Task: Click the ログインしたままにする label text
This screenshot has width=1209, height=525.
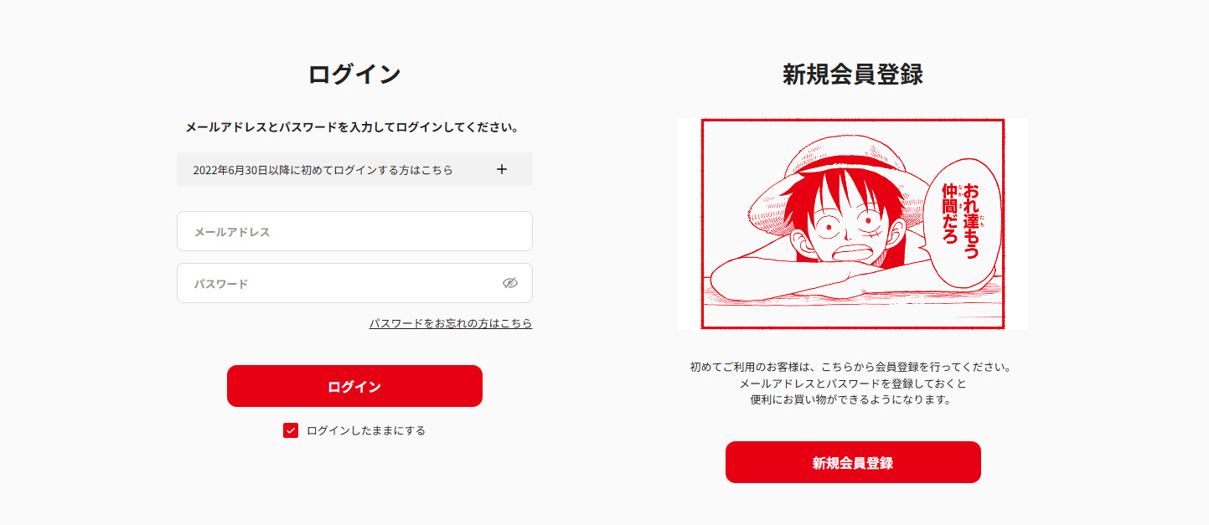Action: pos(366,430)
